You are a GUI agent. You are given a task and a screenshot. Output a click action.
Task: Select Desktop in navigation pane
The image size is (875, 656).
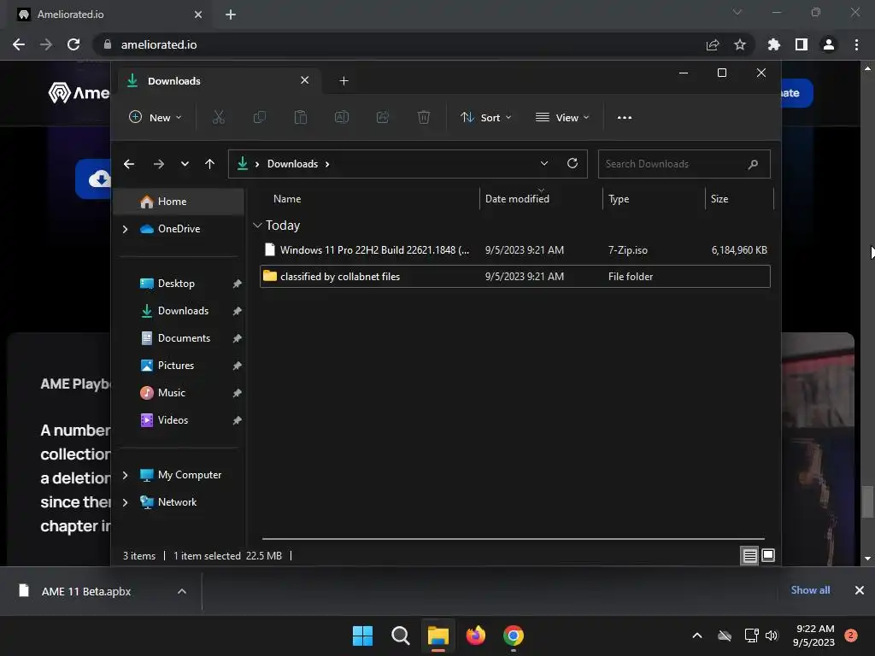[x=179, y=284]
